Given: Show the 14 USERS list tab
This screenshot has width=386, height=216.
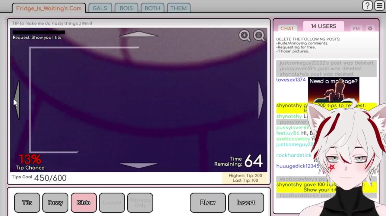Looking at the screenshot, I should coord(323,26).
